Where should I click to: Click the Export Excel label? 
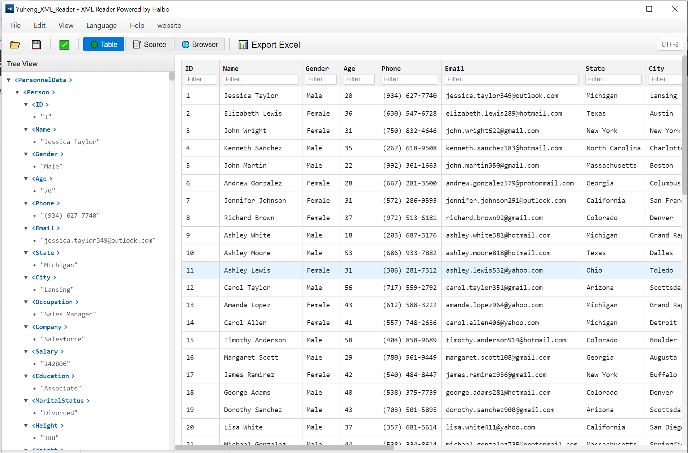coord(276,44)
